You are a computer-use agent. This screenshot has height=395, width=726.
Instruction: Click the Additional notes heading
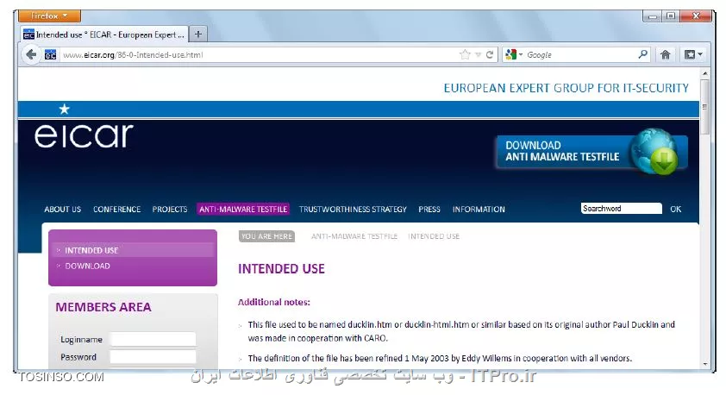coord(273,302)
